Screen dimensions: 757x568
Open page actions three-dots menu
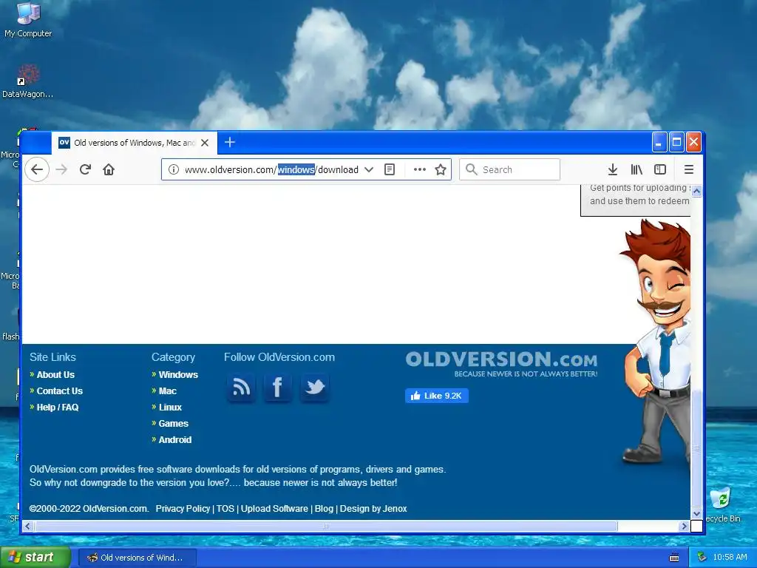420,169
